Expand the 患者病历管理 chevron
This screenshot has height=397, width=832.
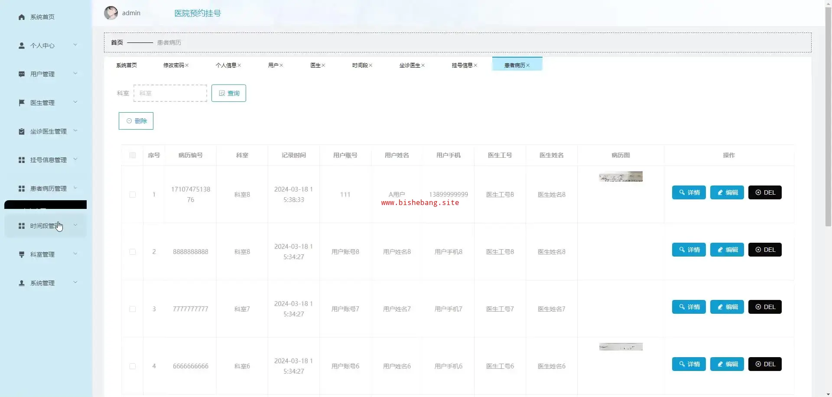pyautogui.click(x=75, y=188)
